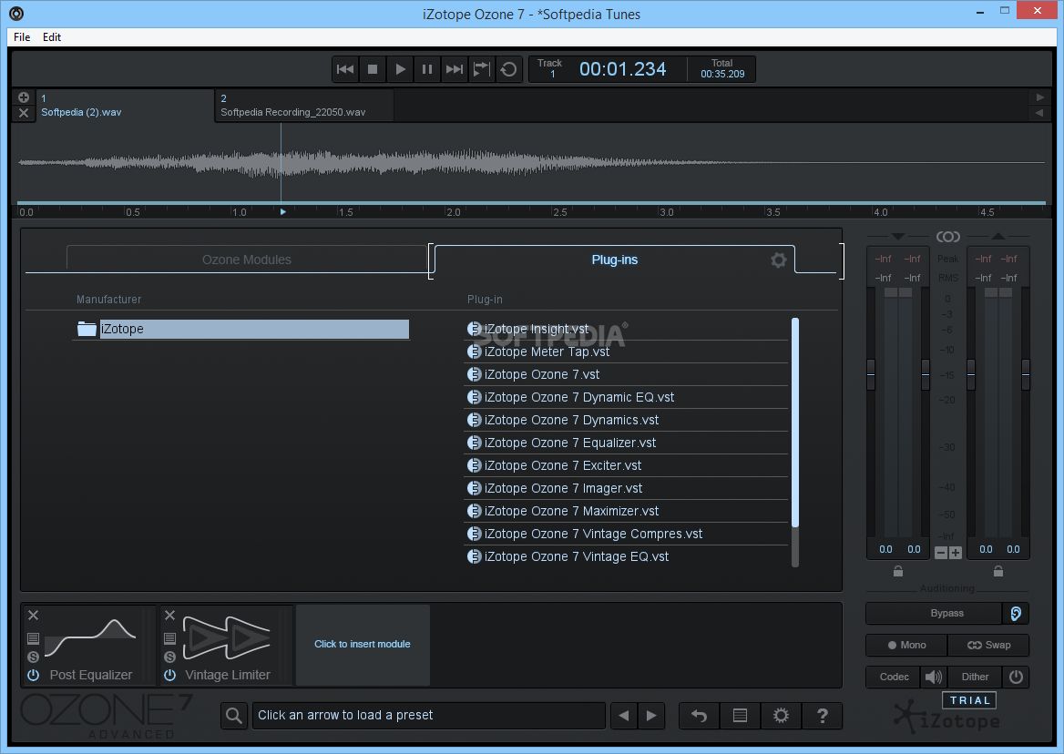1064x754 pixels.
Task: Stop playback in transport bar
Action: [x=373, y=69]
